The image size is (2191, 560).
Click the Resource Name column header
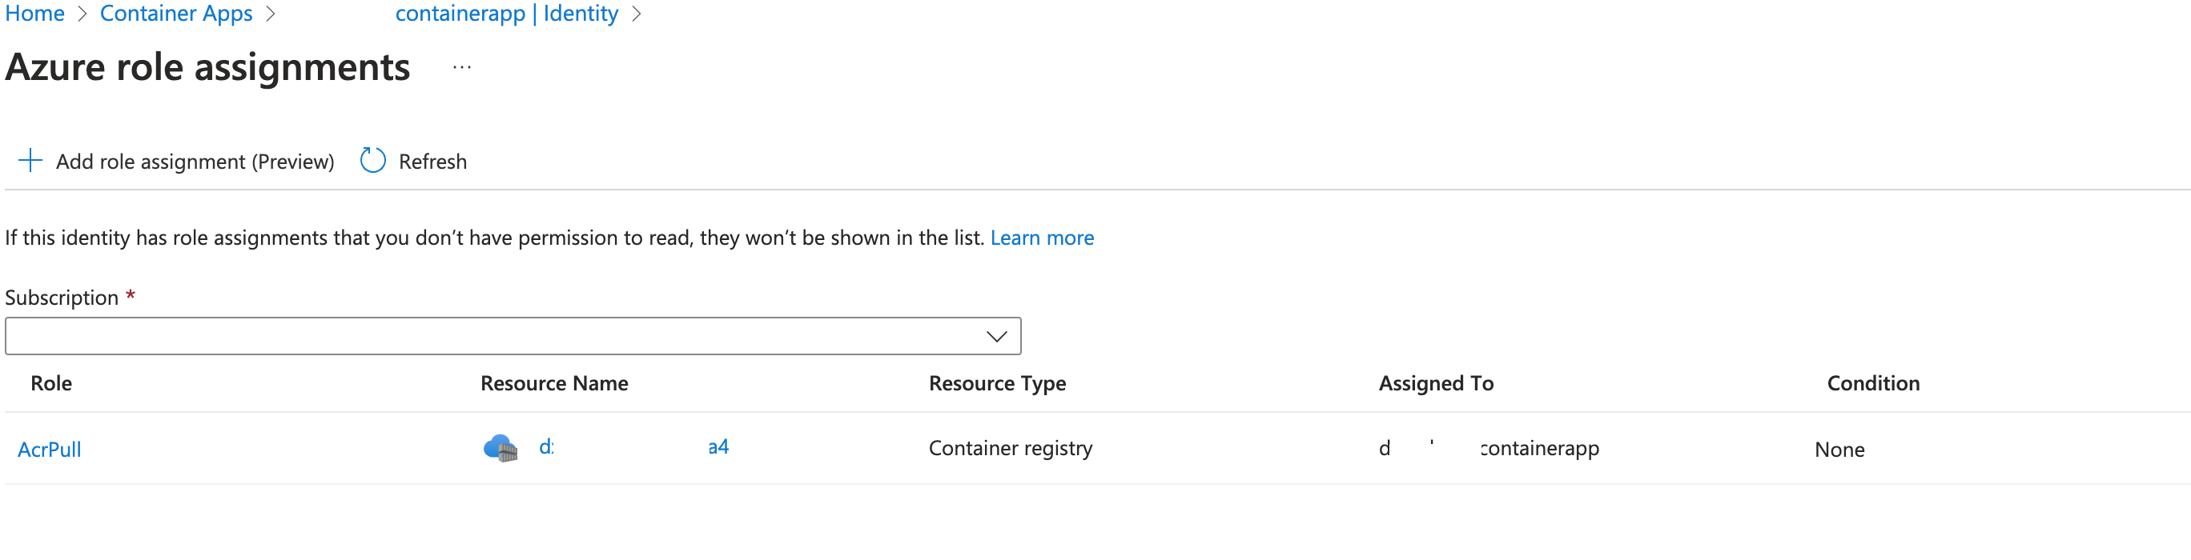coord(554,383)
